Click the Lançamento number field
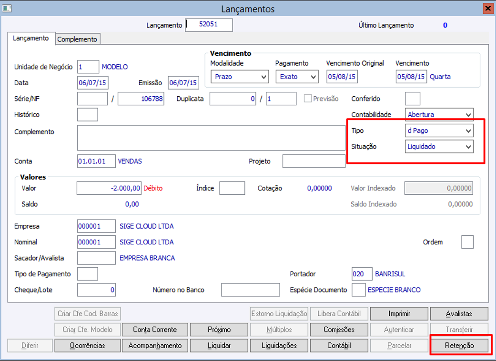 209,25
